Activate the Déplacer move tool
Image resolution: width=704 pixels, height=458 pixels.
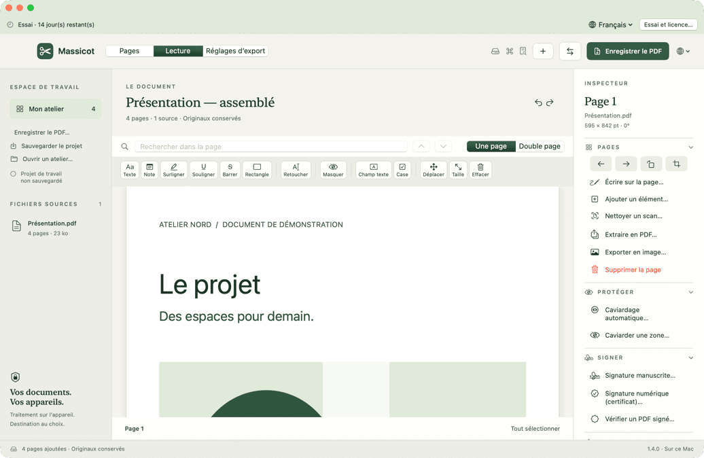point(434,170)
